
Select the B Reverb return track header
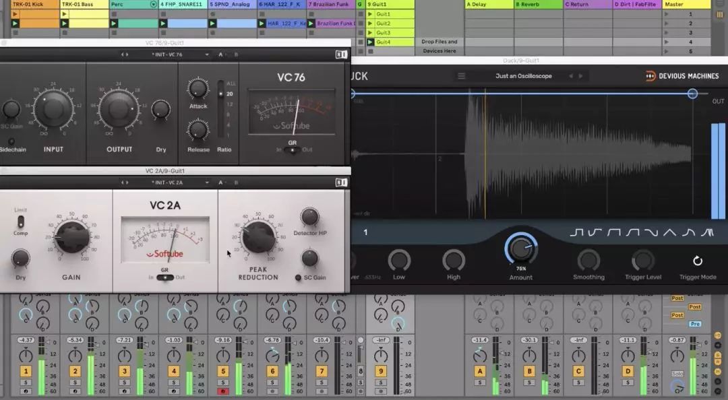point(538,4)
